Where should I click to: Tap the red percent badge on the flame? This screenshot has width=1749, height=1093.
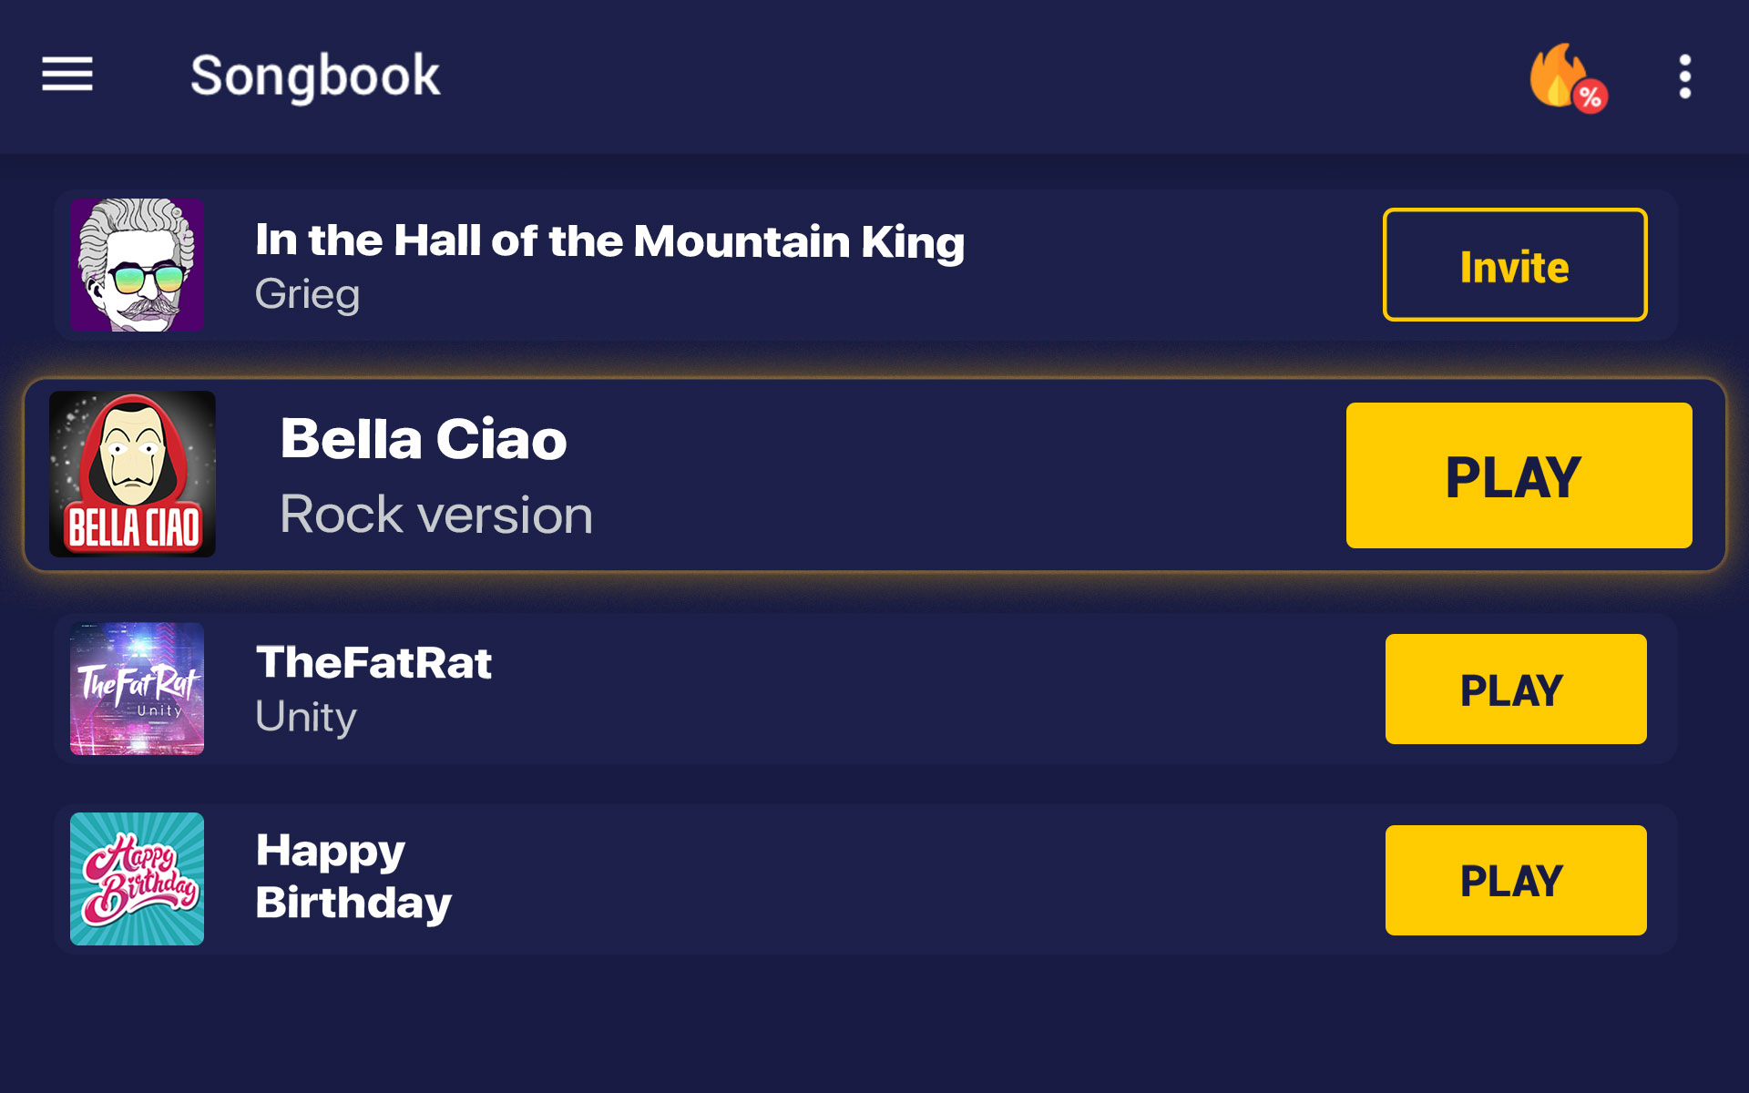1590,97
